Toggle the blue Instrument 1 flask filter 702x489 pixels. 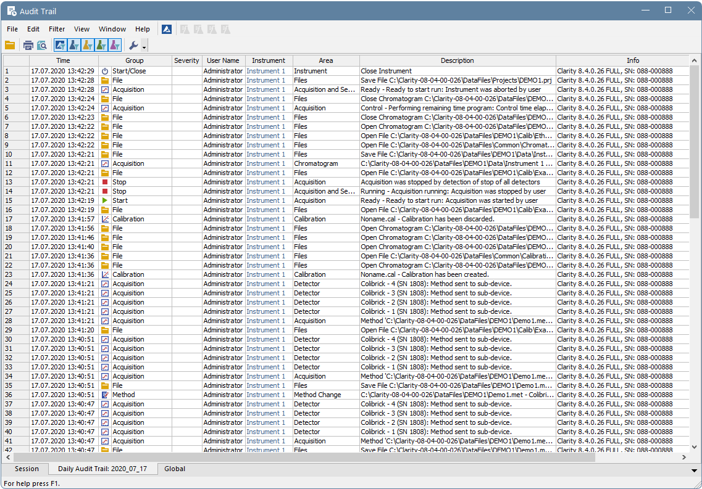pyautogui.click(x=73, y=45)
